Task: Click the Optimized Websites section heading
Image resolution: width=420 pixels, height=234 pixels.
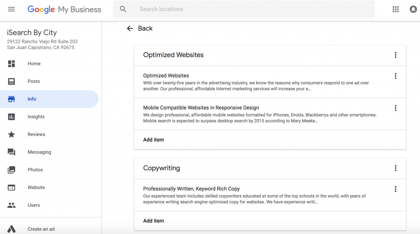Action: click(173, 55)
